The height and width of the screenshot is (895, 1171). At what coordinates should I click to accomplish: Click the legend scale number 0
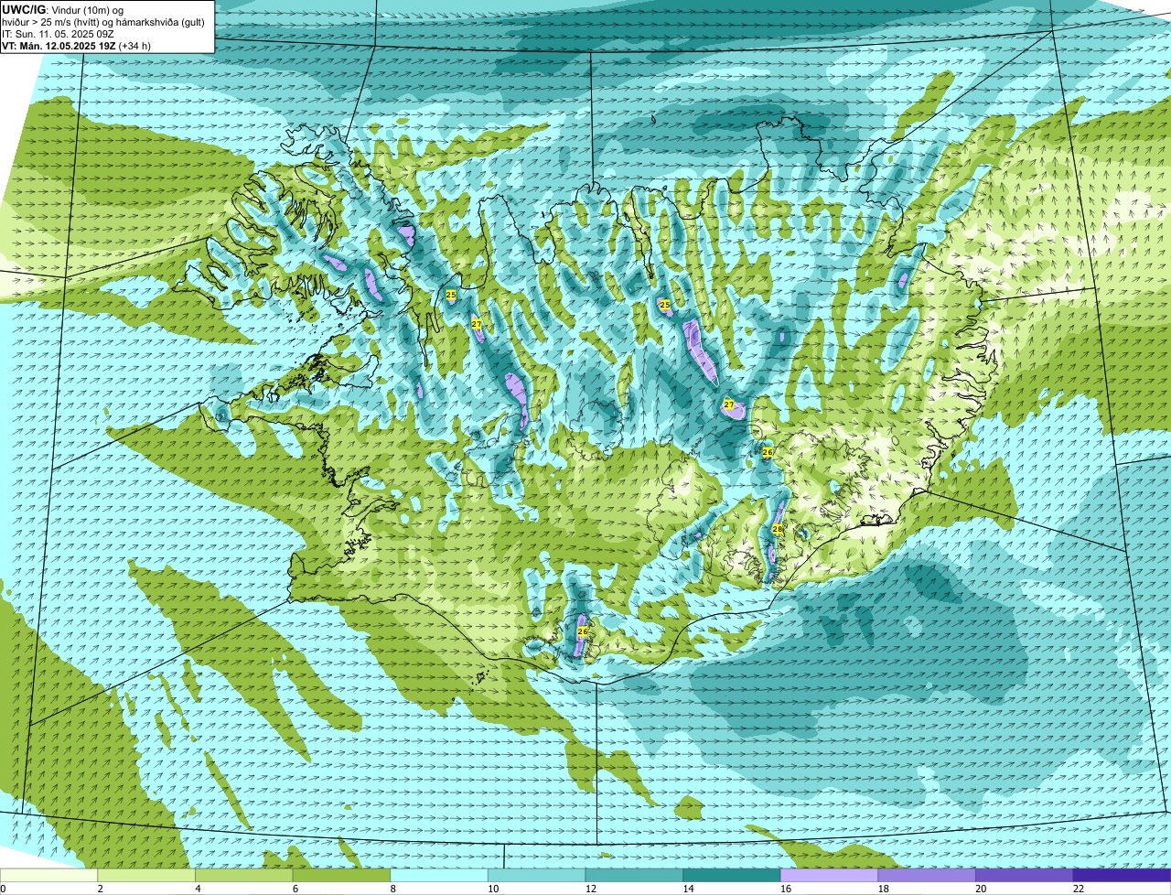pyautogui.click(x=3, y=889)
